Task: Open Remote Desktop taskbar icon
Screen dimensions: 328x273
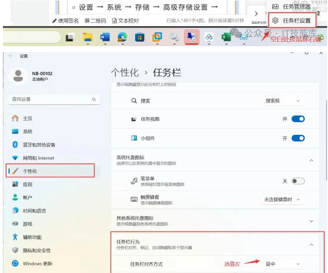Action: [x=192, y=37]
